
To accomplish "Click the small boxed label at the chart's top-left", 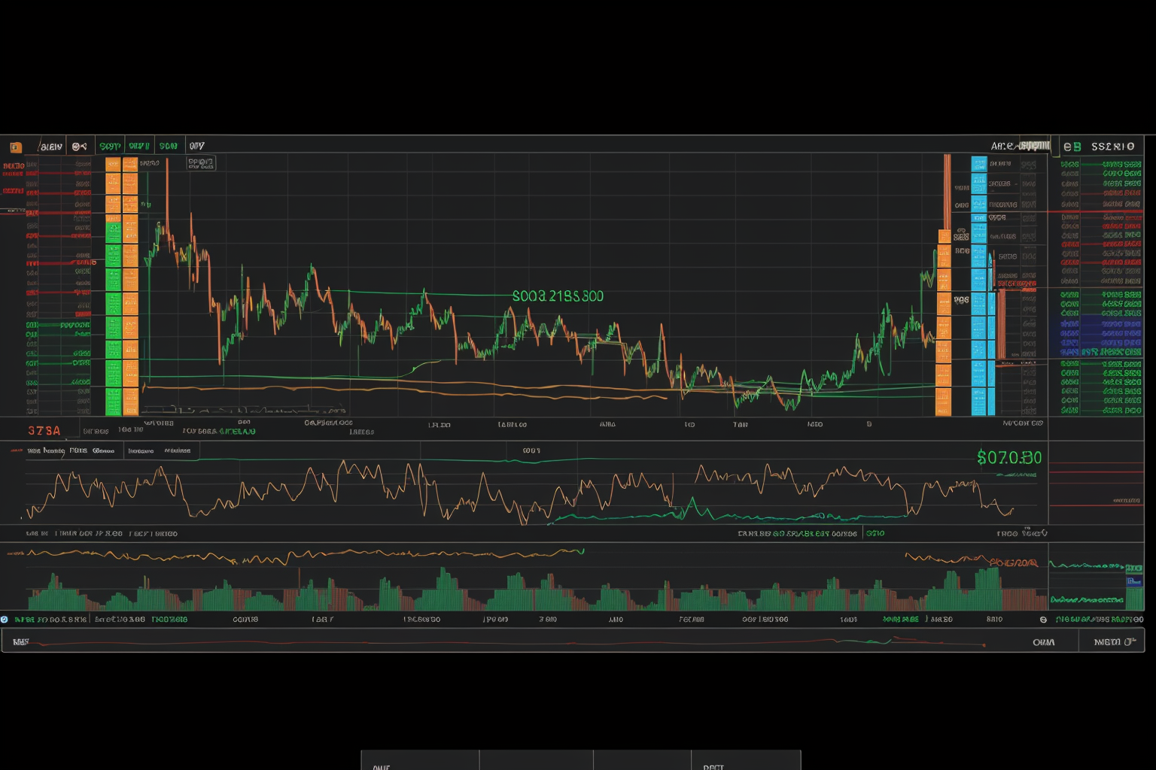I will point(201,162).
